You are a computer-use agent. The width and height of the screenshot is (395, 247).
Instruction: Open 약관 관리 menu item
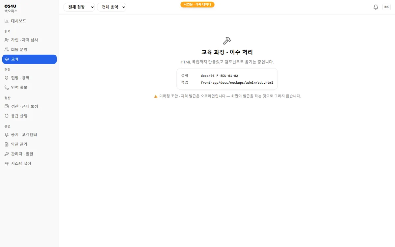point(30,144)
